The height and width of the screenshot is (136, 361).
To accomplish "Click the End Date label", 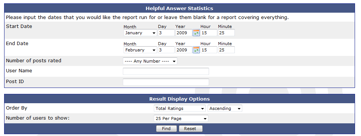I will click(x=17, y=44).
